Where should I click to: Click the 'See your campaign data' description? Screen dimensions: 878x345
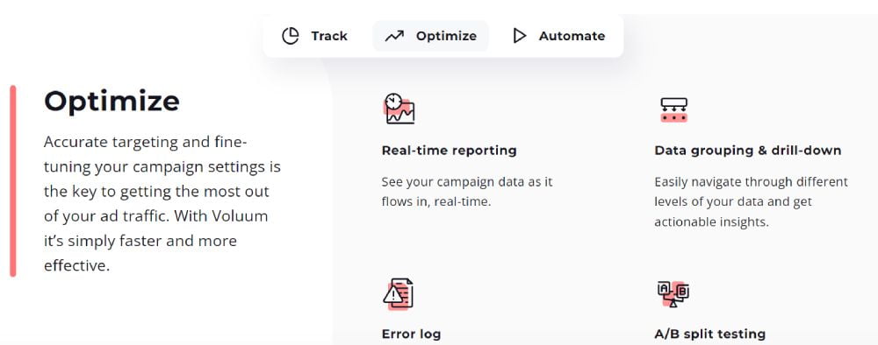467,192
